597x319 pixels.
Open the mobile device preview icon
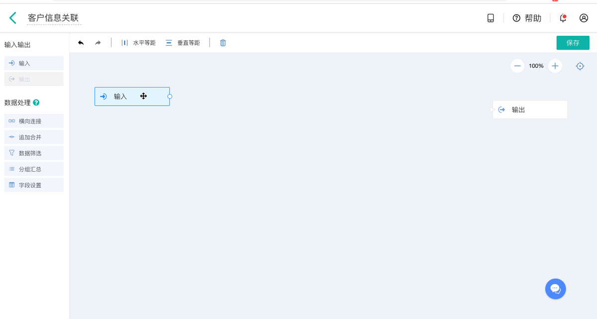coord(491,18)
